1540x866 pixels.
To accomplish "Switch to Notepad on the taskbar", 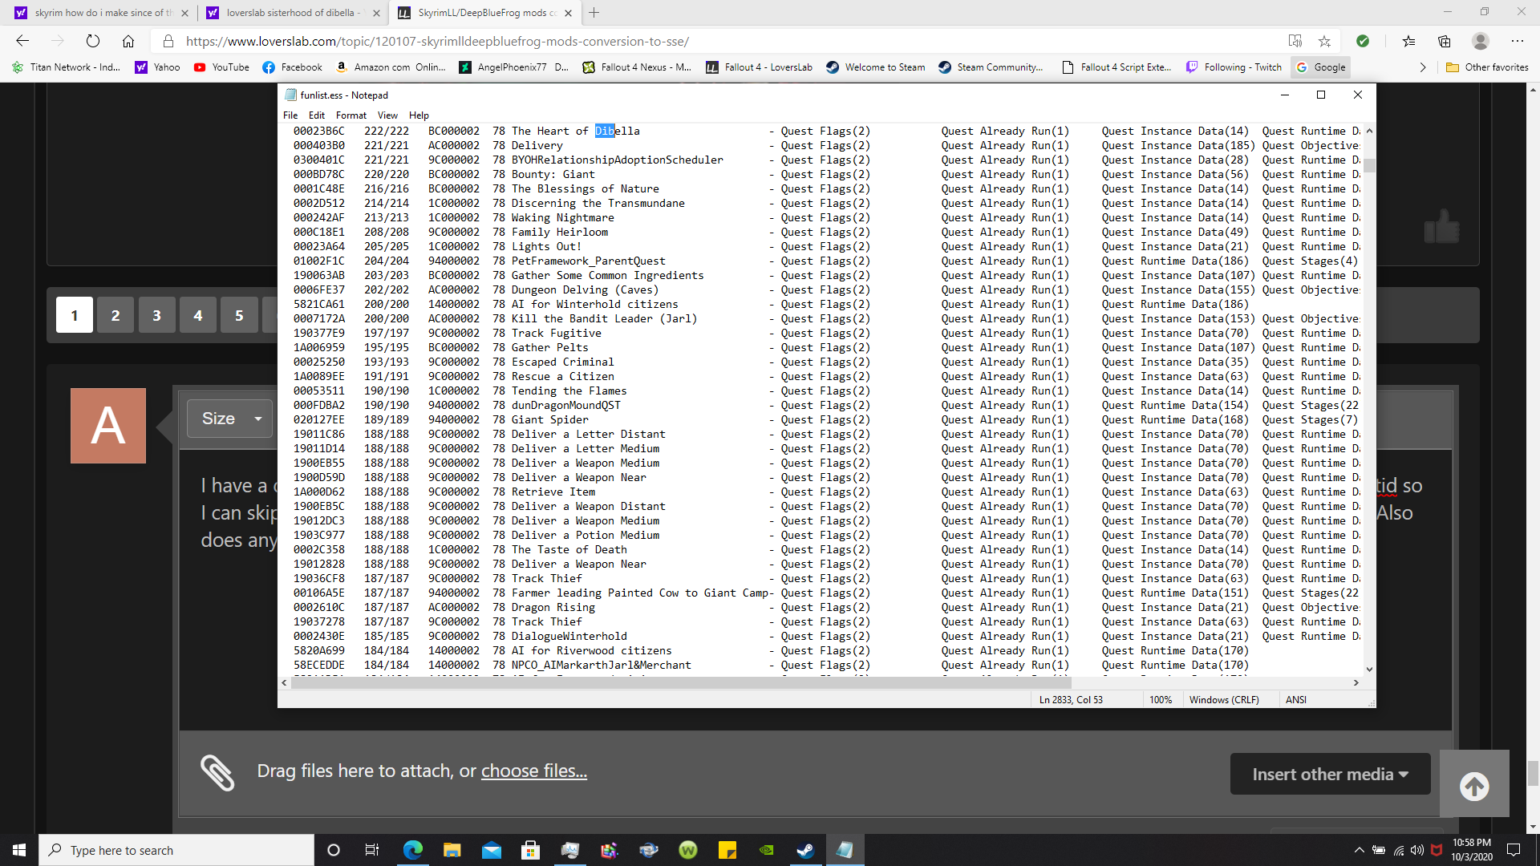I will [845, 850].
